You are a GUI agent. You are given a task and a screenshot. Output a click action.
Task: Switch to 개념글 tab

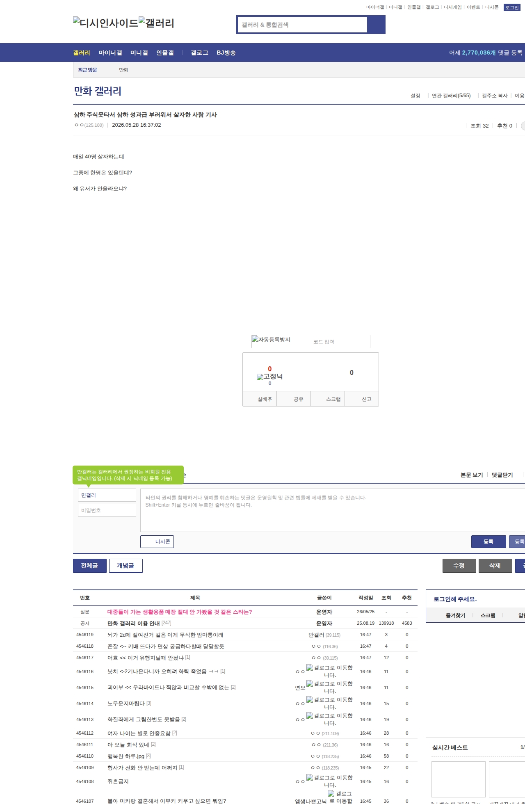[x=126, y=566]
